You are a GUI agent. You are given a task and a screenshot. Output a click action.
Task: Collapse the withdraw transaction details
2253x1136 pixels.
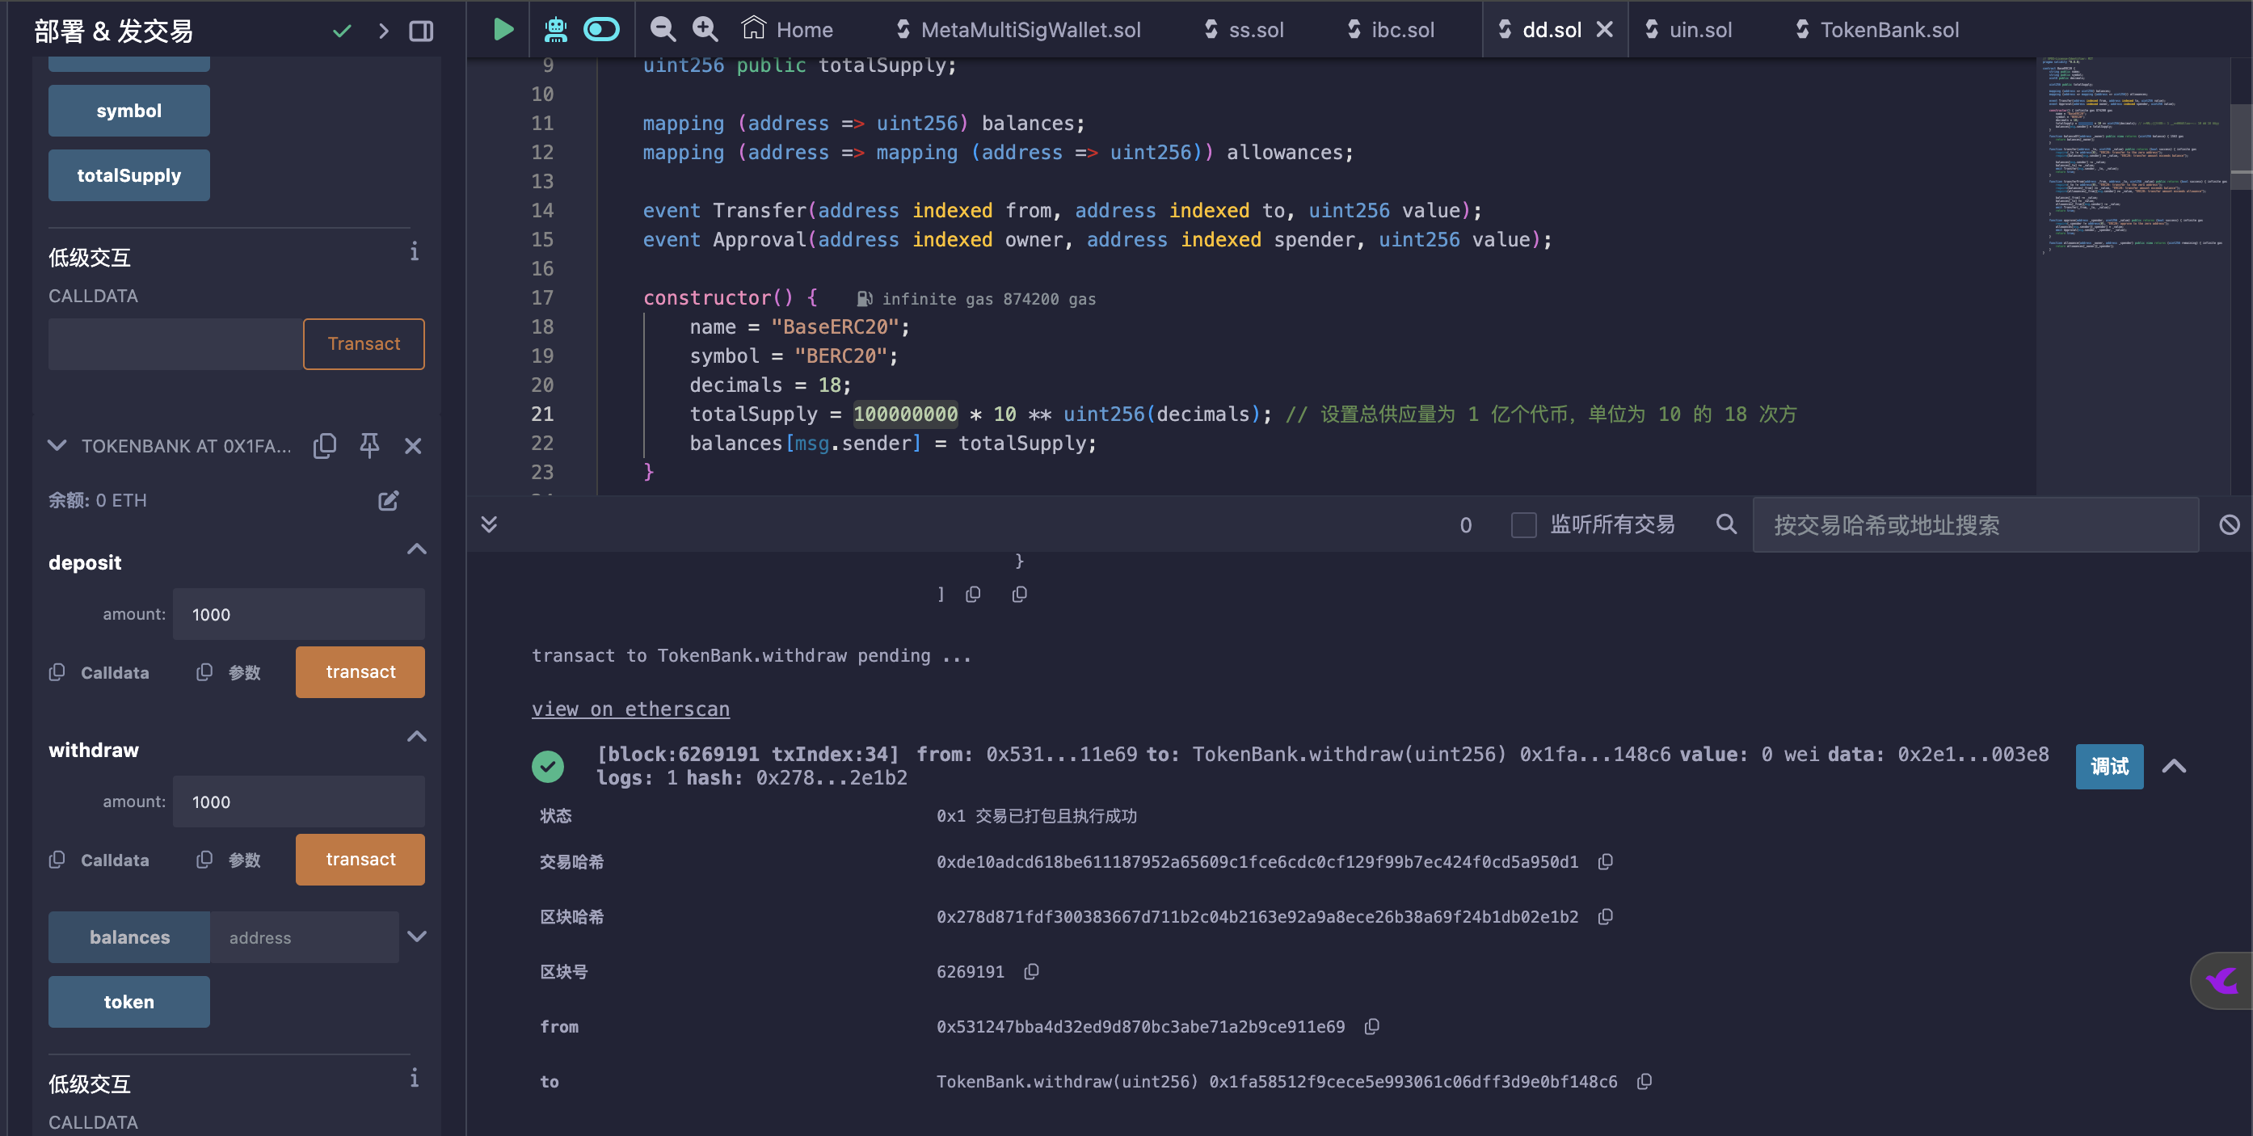[x=2174, y=766]
